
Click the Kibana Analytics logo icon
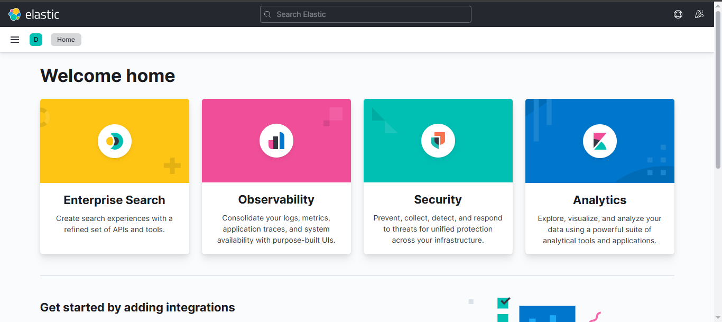click(x=600, y=141)
